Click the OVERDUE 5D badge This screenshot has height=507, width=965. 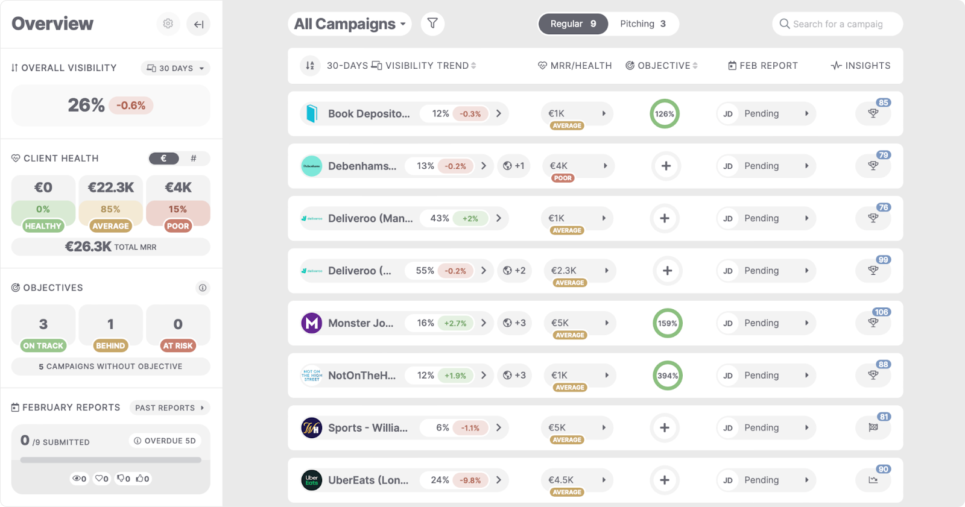[165, 441]
